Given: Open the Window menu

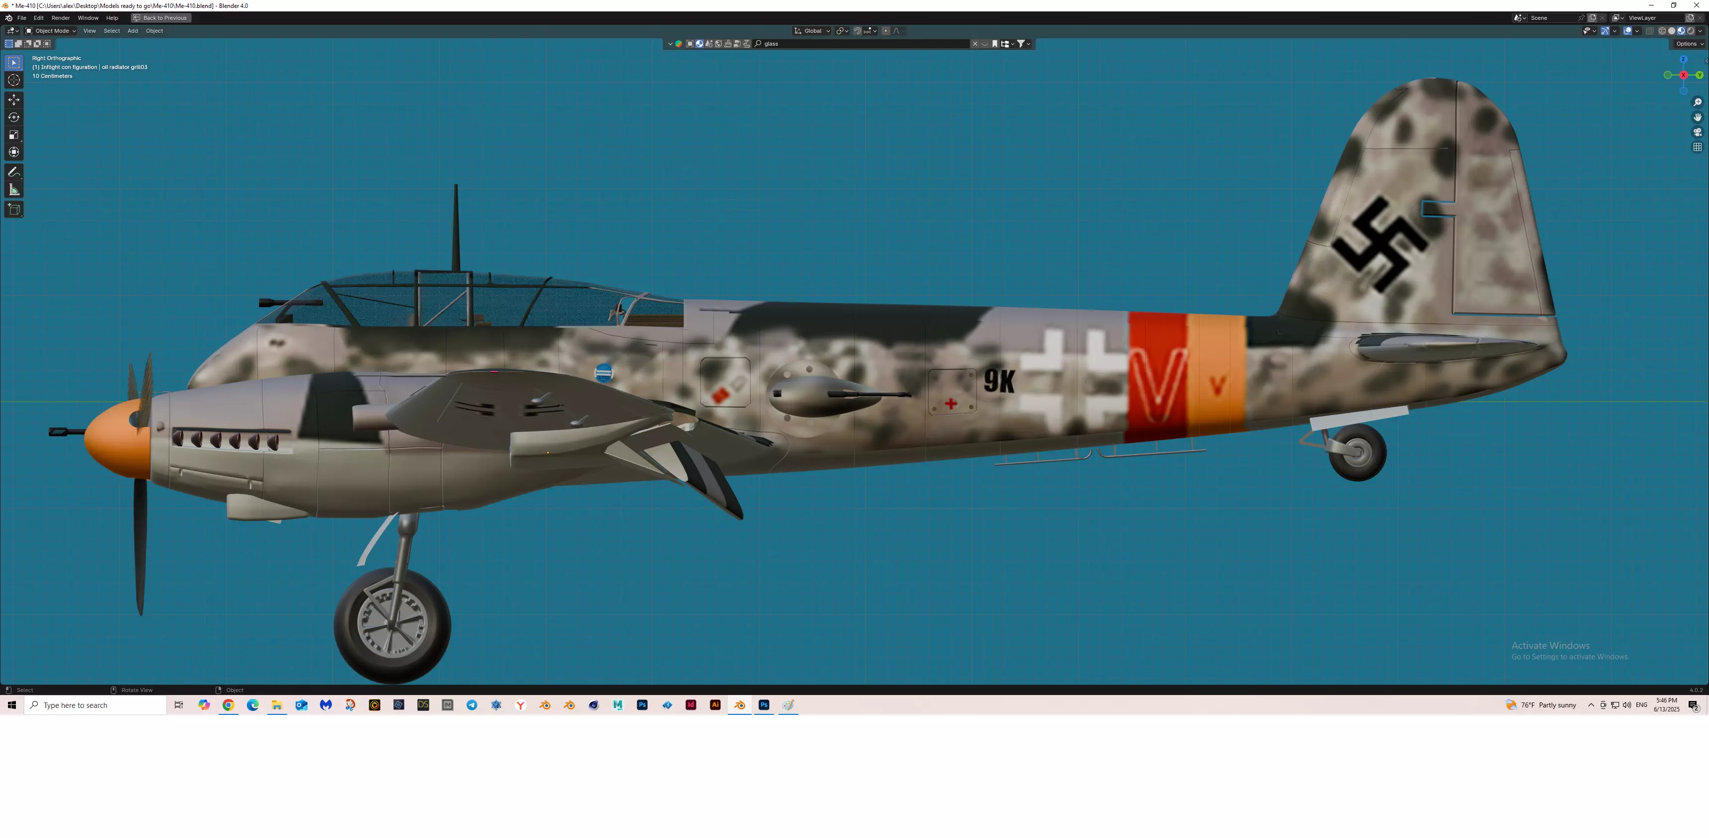Looking at the screenshot, I should 87,18.
